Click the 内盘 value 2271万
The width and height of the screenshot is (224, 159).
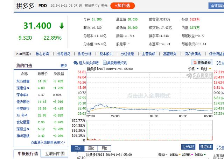click(x=195, y=28)
